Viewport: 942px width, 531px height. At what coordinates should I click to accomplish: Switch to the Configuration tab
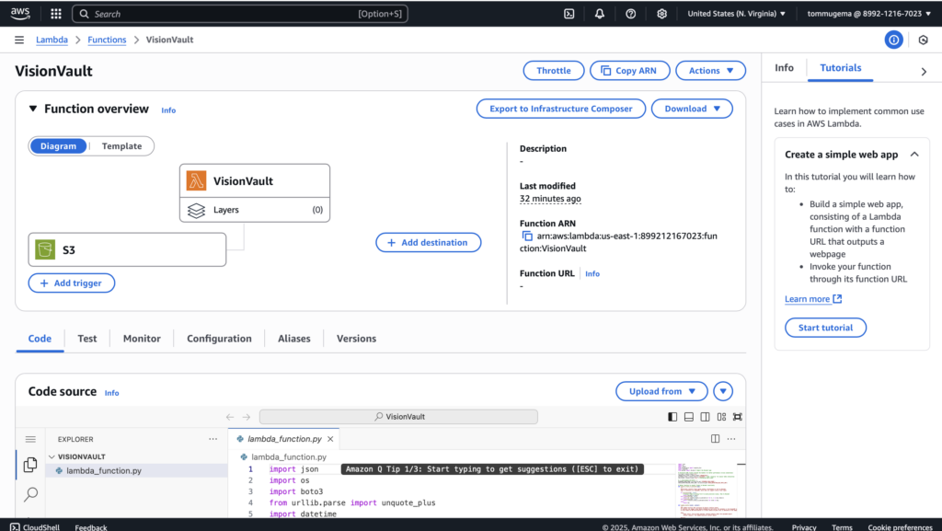coord(219,339)
